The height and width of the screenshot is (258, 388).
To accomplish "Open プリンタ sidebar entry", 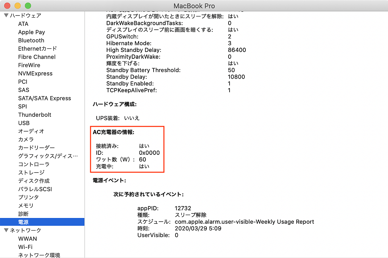I will [28, 197].
